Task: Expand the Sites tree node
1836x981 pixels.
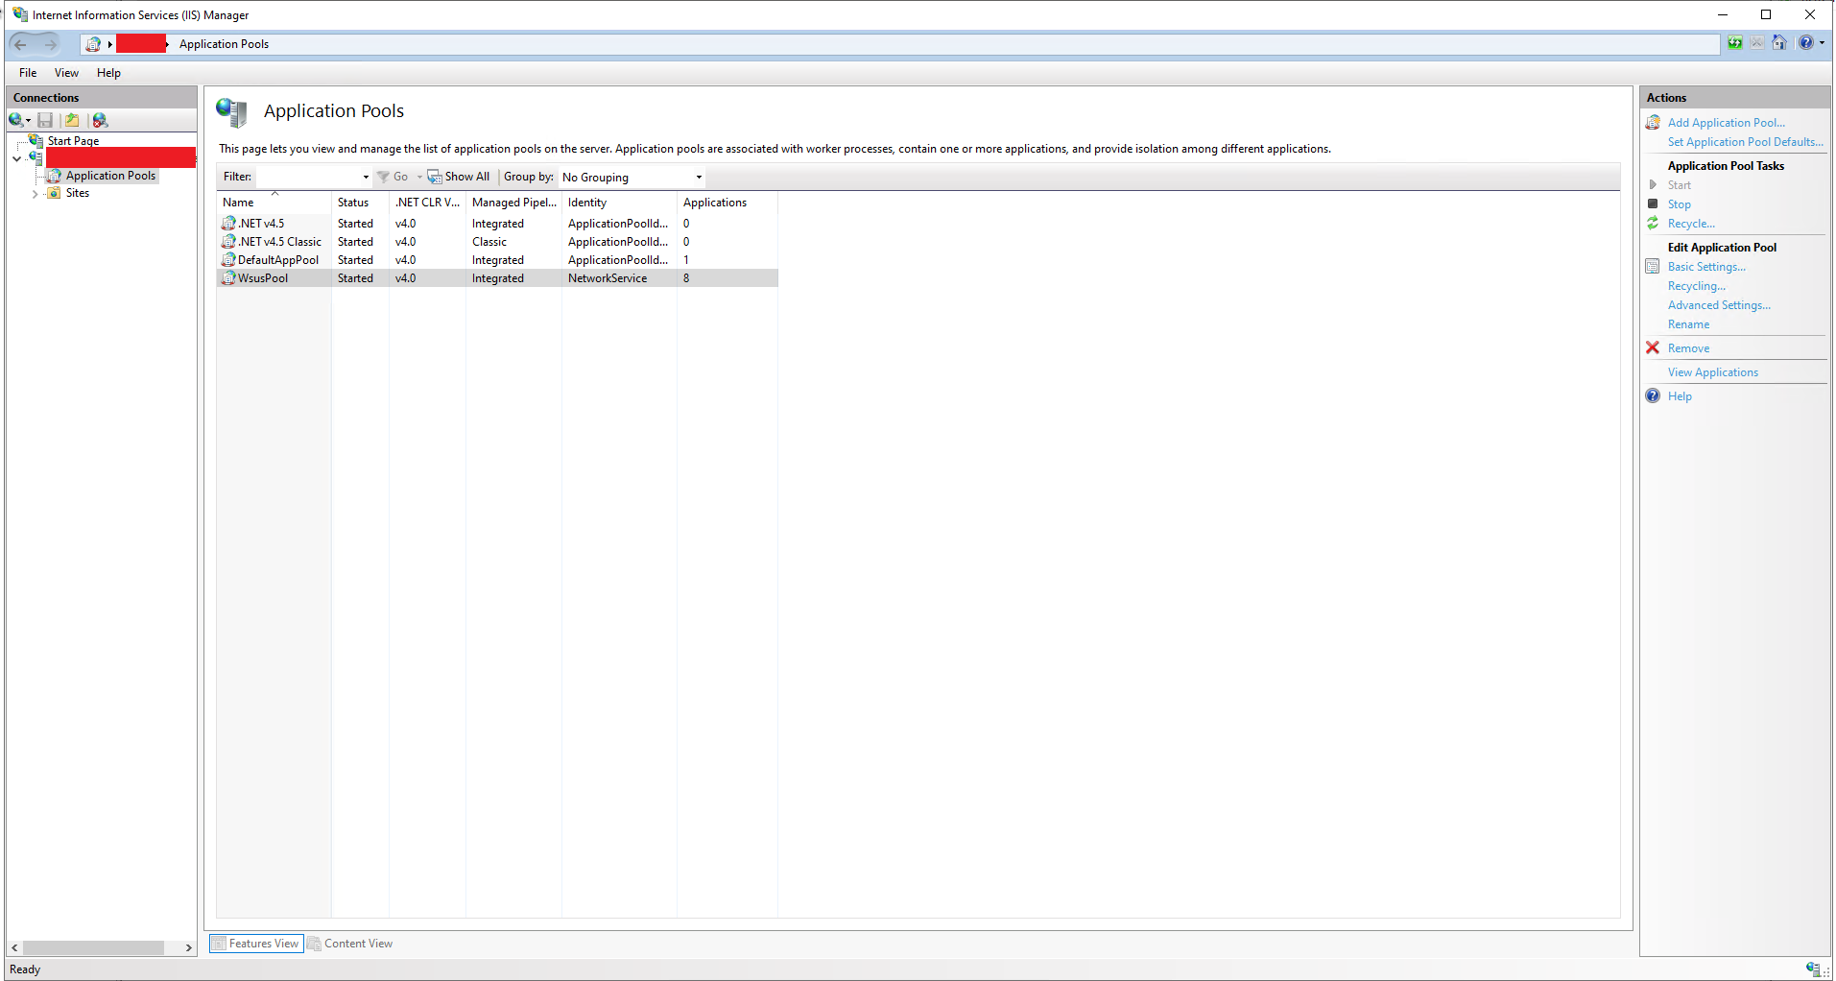Action: [36, 194]
